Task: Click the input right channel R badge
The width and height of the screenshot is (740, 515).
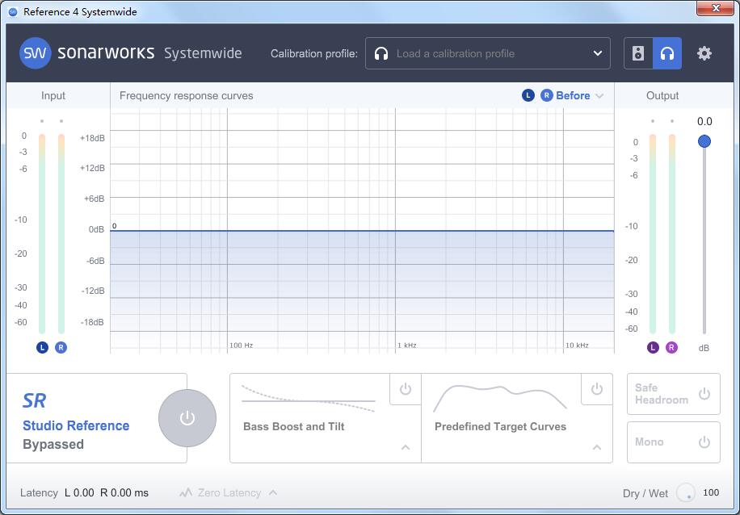Action: tap(61, 347)
